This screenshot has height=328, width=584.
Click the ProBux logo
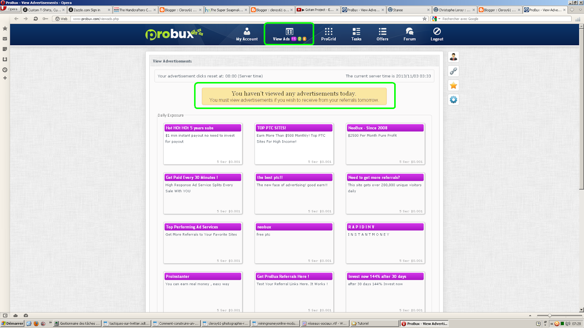point(174,34)
